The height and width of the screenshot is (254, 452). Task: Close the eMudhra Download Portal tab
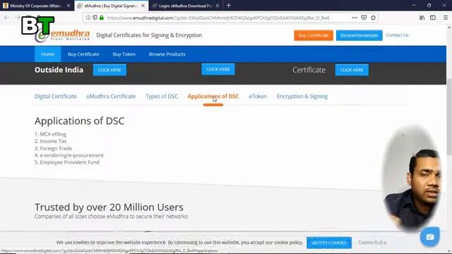(x=218, y=6)
